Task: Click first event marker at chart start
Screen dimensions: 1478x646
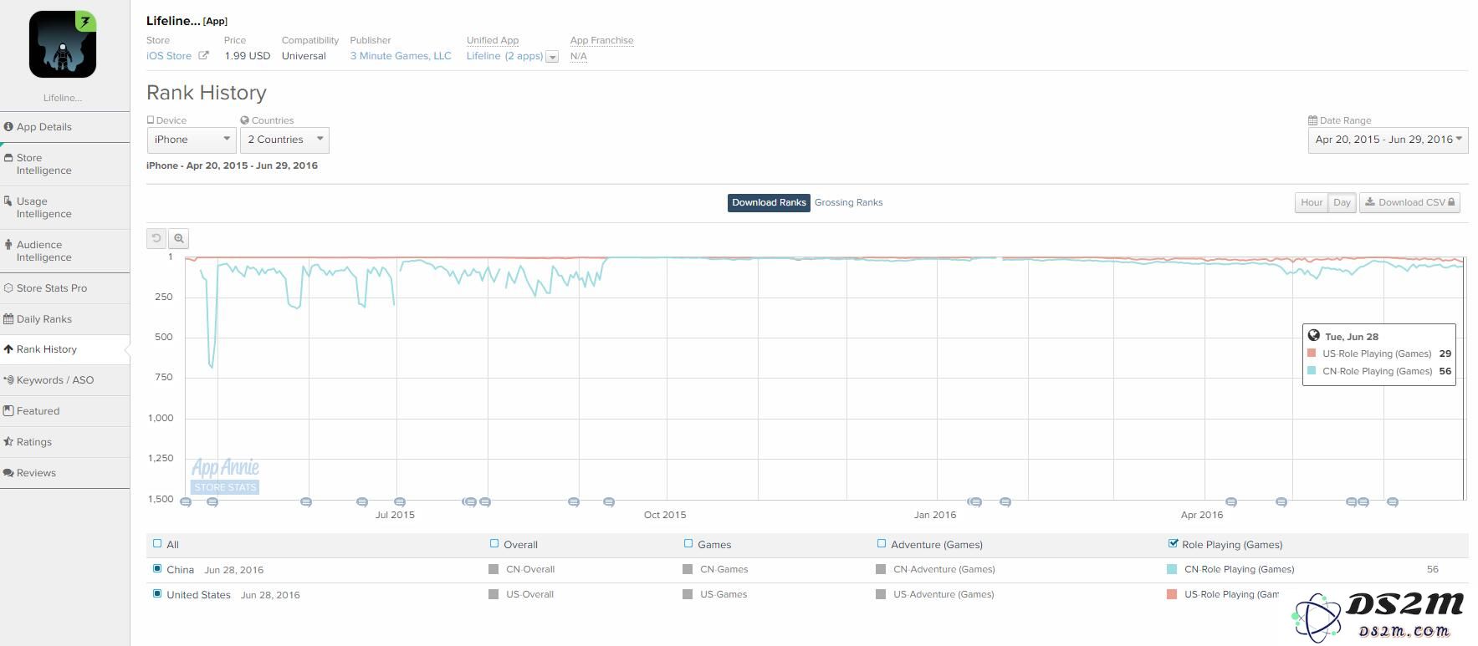Action: pyautogui.click(x=186, y=502)
